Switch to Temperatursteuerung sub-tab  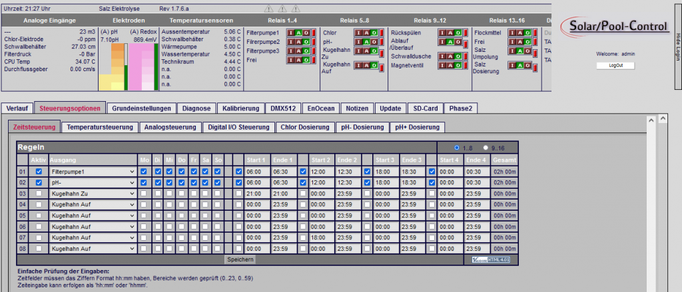tap(100, 127)
